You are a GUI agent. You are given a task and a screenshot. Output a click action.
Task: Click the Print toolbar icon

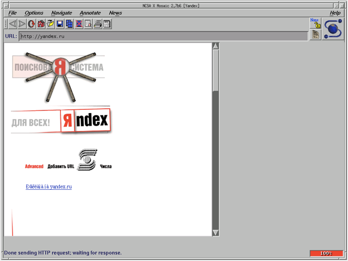coord(97,24)
